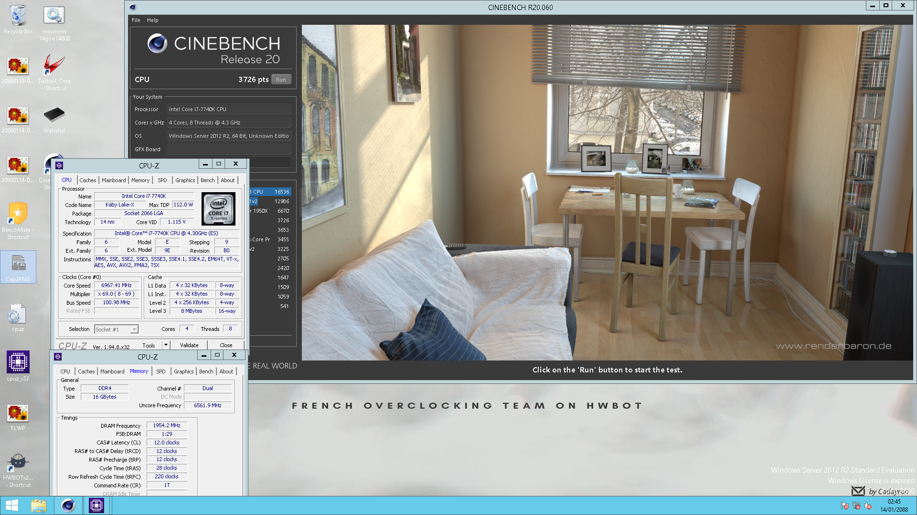Switch to Cinebench in the taskbar
Screen dimensions: 917x515
pos(68,505)
